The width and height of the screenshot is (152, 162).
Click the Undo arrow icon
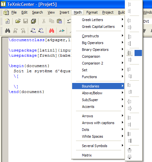click(69, 21)
